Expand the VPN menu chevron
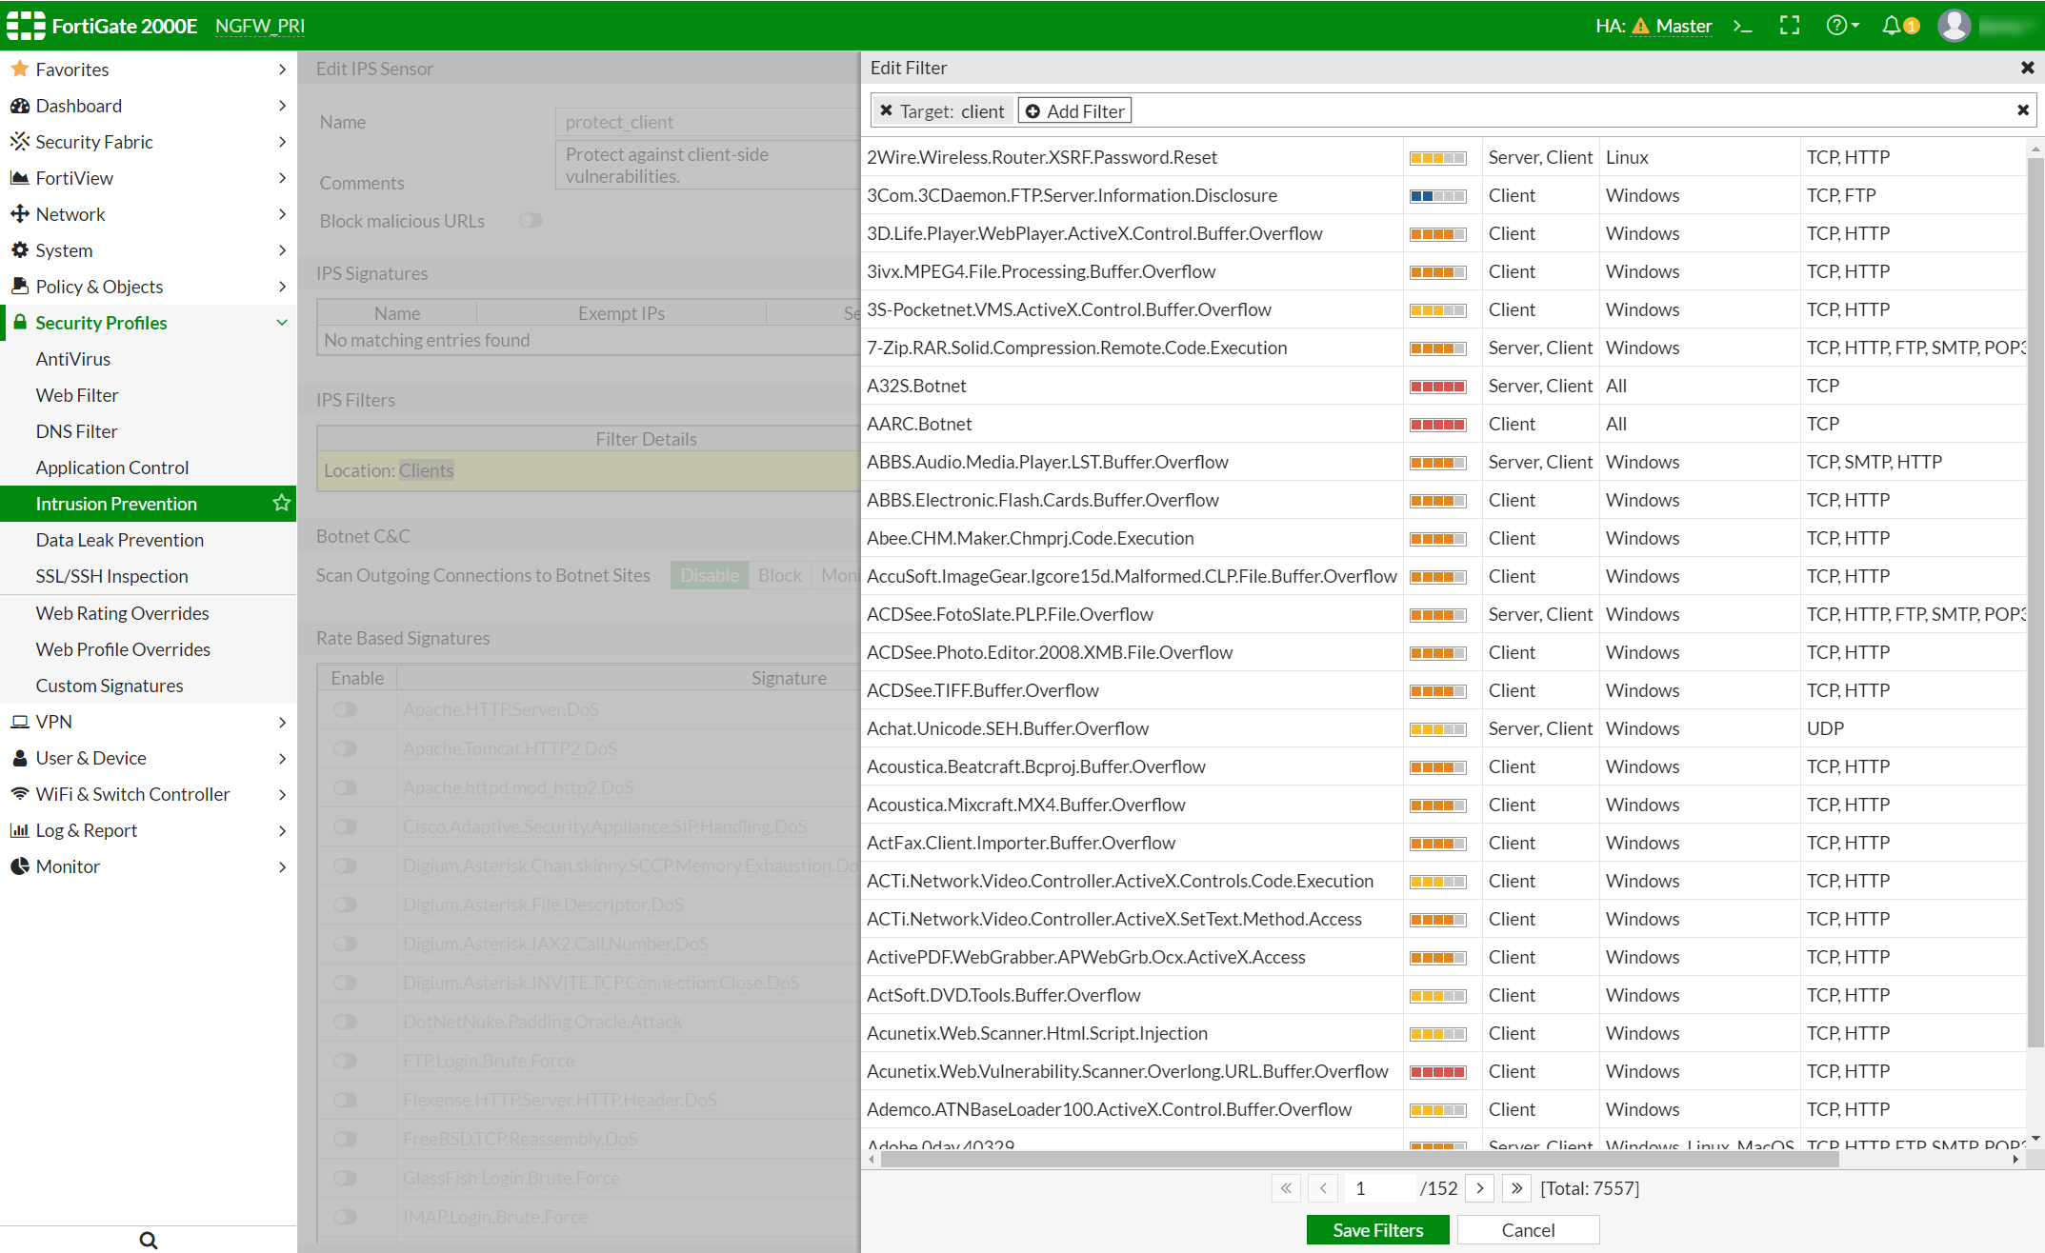 pyautogui.click(x=282, y=722)
